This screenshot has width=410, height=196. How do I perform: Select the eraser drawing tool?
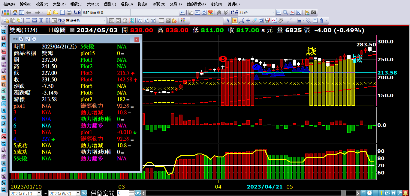[255, 20]
